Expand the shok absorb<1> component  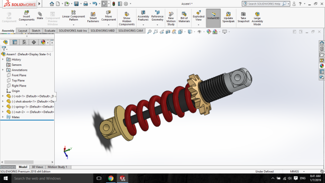tap(3, 102)
